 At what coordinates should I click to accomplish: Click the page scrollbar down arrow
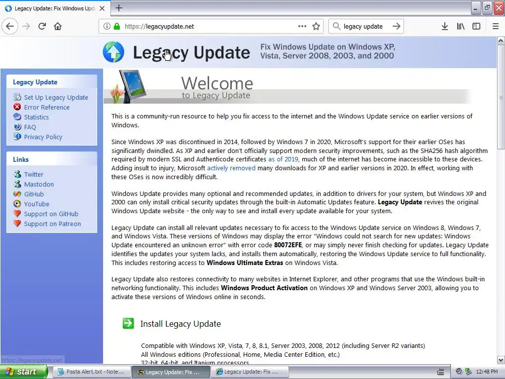[501, 360]
